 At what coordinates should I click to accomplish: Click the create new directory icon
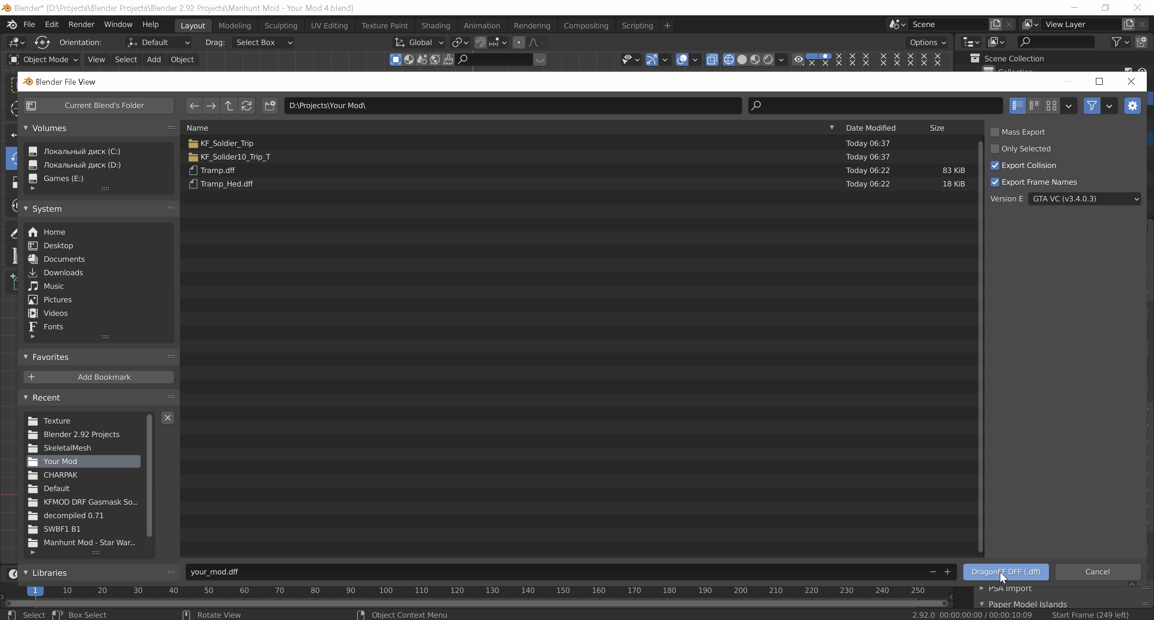(270, 106)
